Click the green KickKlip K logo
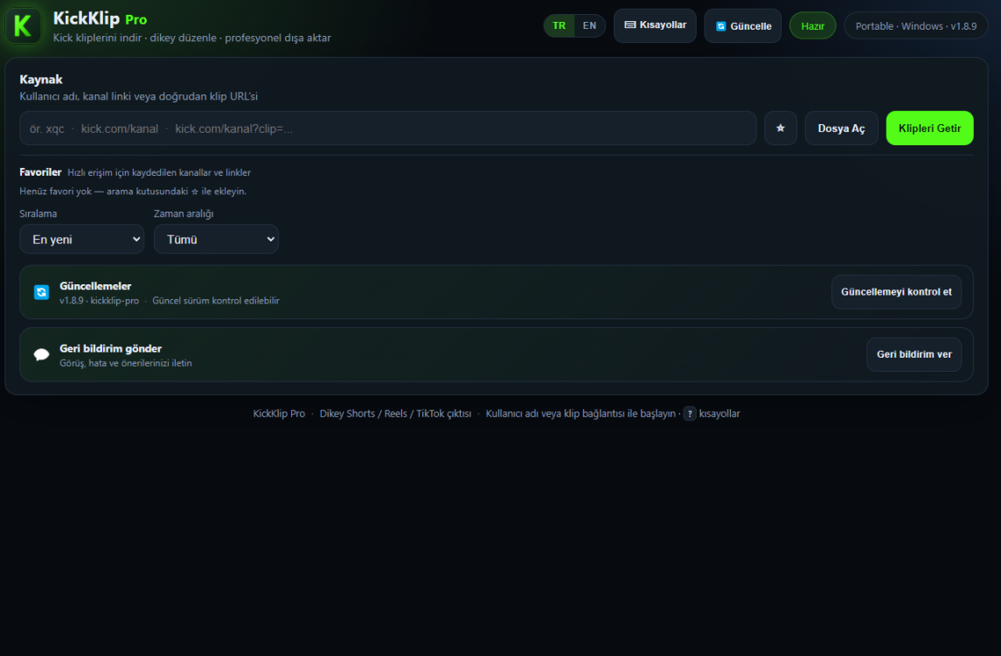The width and height of the screenshot is (1001, 656). pyautogui.click(x=23, y=26)
